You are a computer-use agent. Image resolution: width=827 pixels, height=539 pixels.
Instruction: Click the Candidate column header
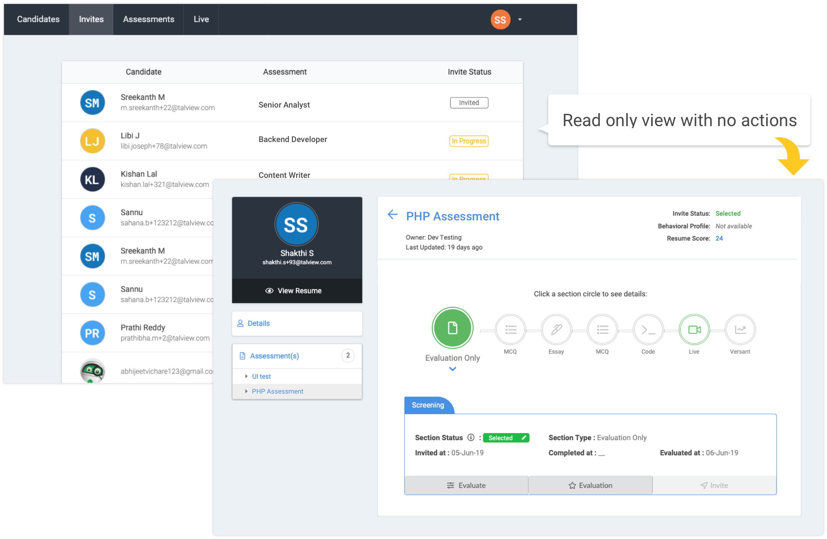(144, 72)
